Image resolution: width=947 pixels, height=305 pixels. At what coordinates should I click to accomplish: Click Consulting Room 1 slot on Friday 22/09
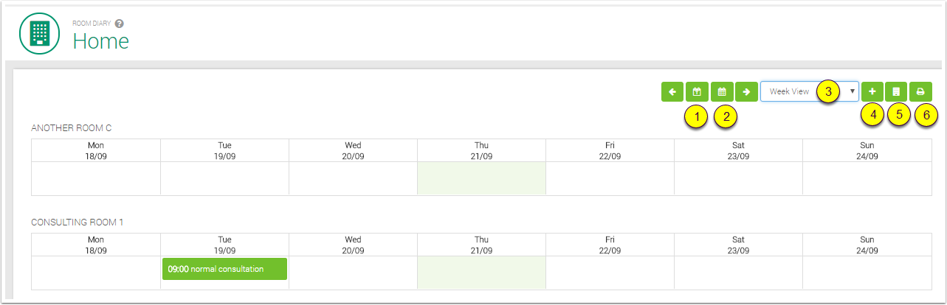click(610, 273)
